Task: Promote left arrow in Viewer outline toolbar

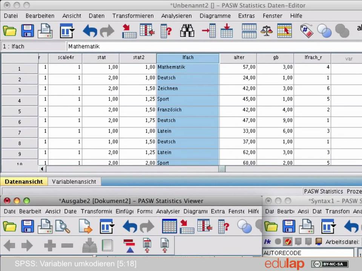Action: coord(9,245)
